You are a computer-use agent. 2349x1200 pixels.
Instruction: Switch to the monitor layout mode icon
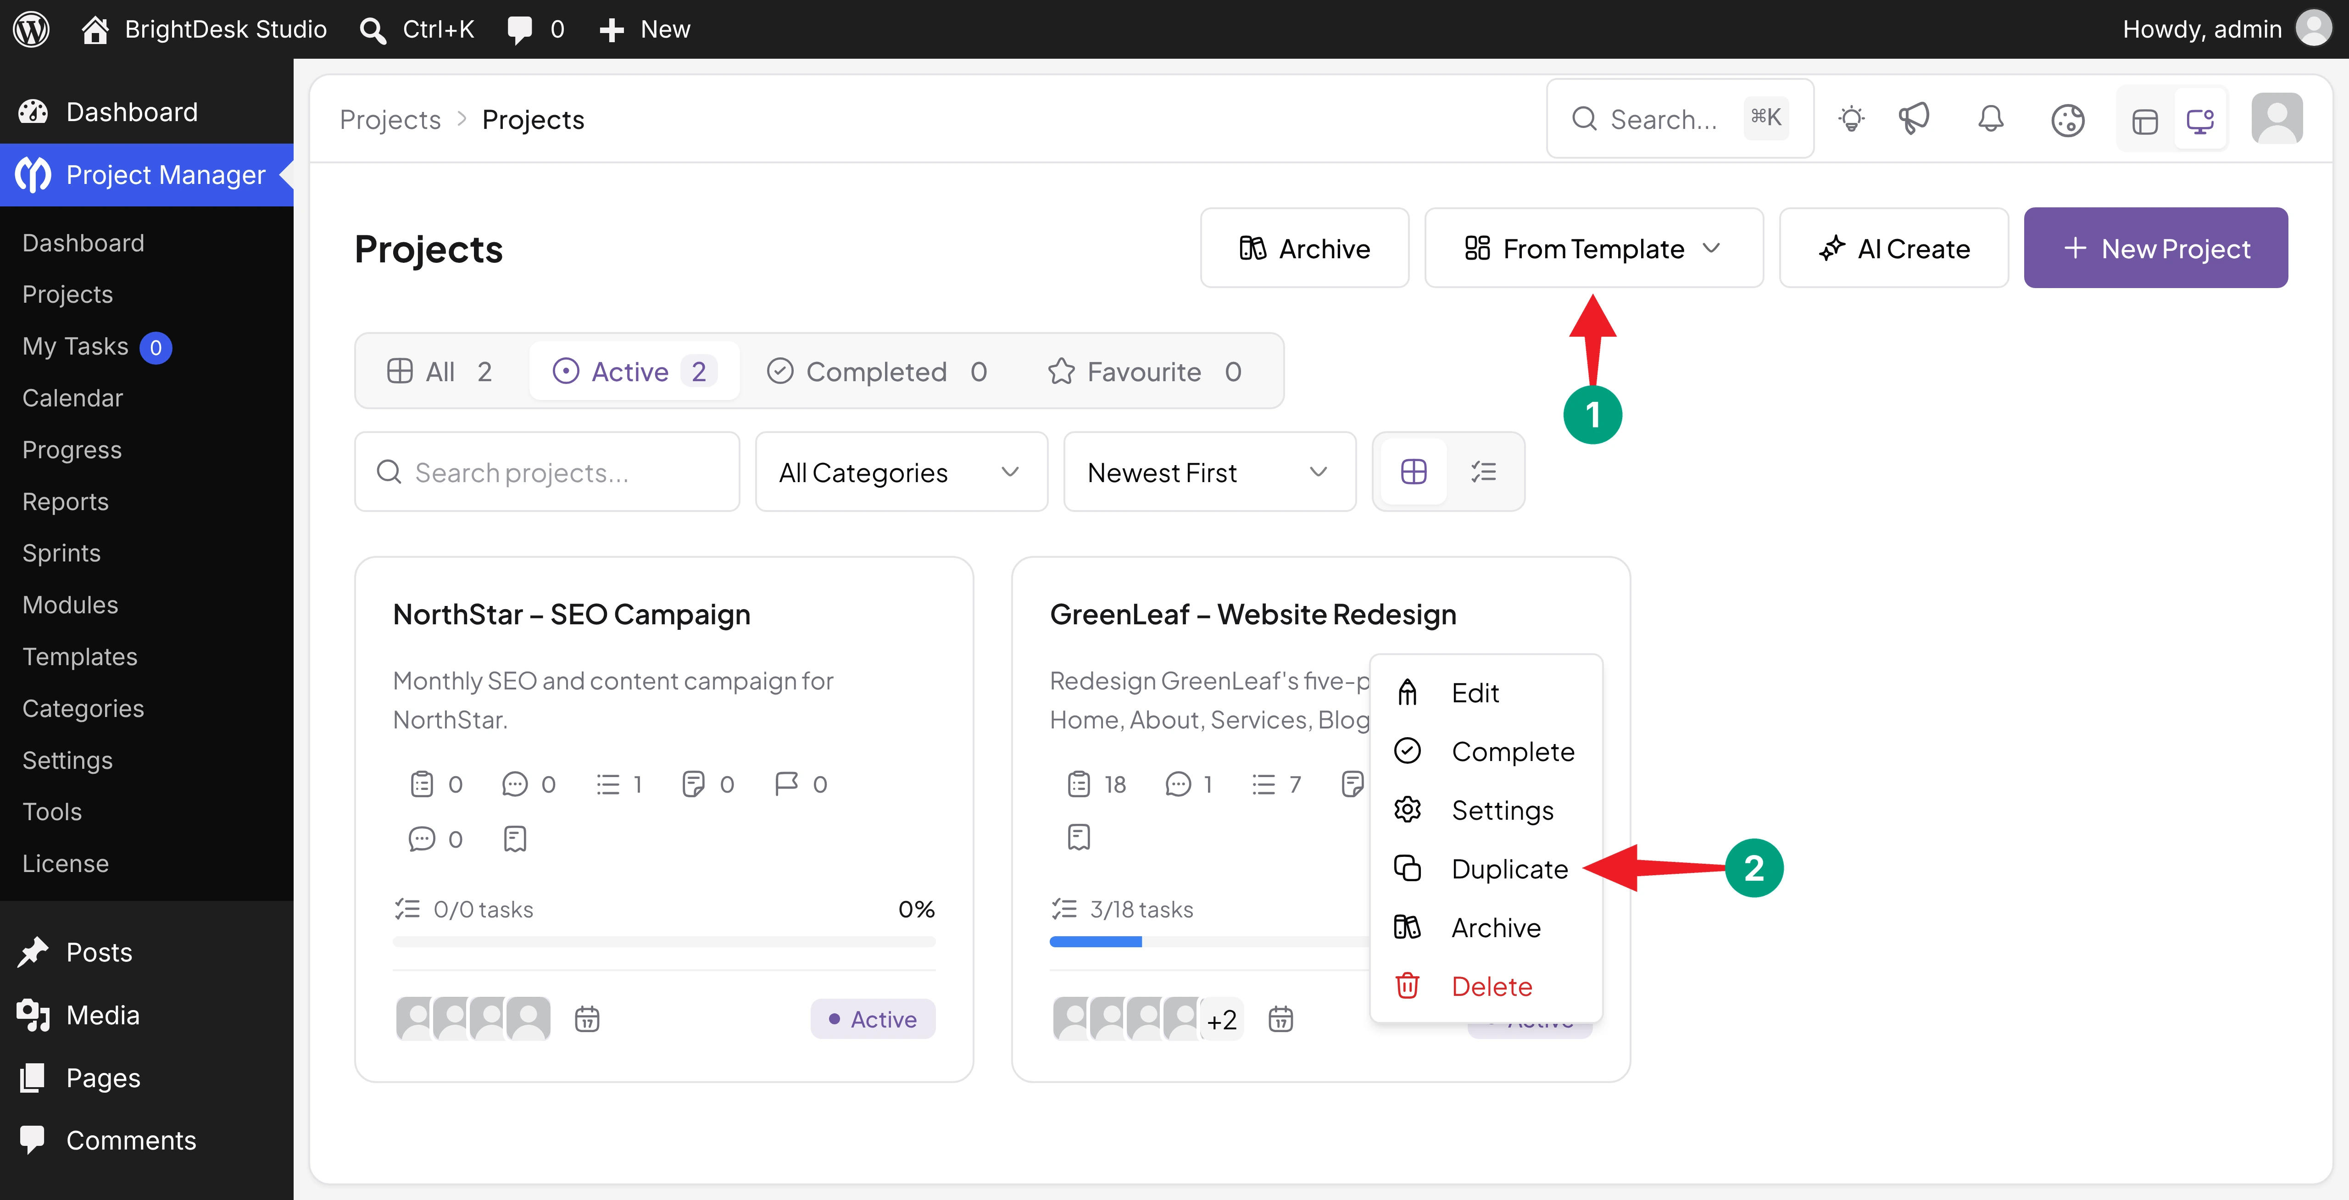(2200, 120)
